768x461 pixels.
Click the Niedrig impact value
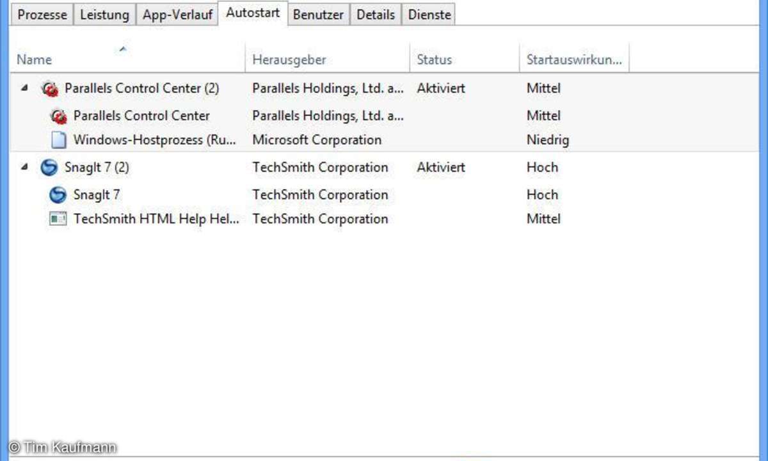548,140
